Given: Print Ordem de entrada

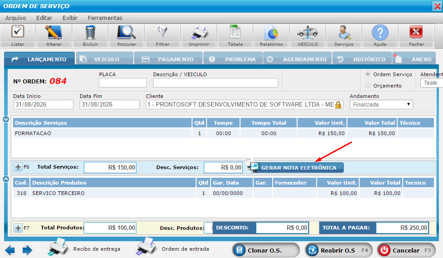Looking at the screenshot, I should 172,247.
